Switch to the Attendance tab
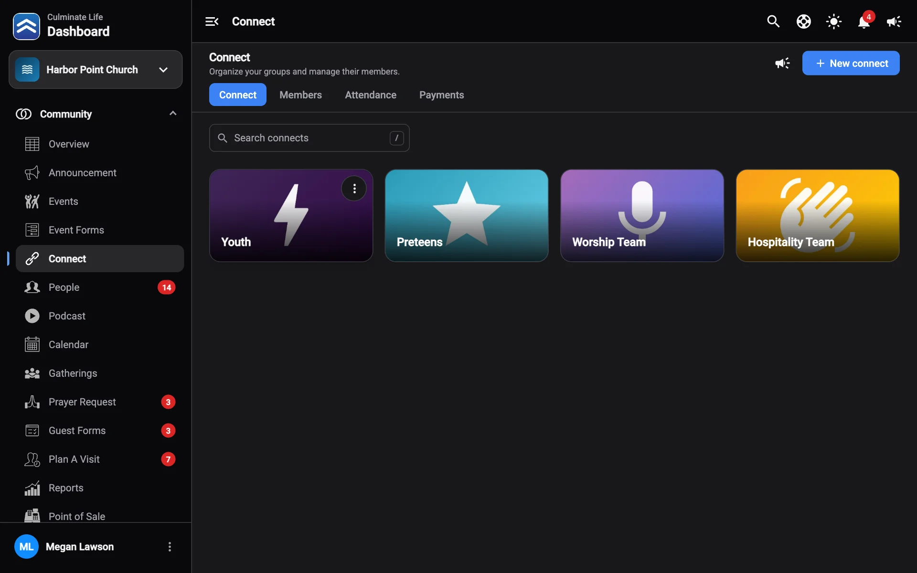 tap(371, 95)
